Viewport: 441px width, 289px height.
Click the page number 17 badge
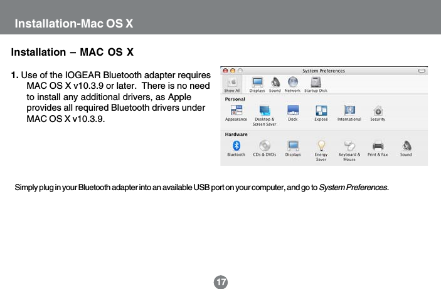click(221, 282)
